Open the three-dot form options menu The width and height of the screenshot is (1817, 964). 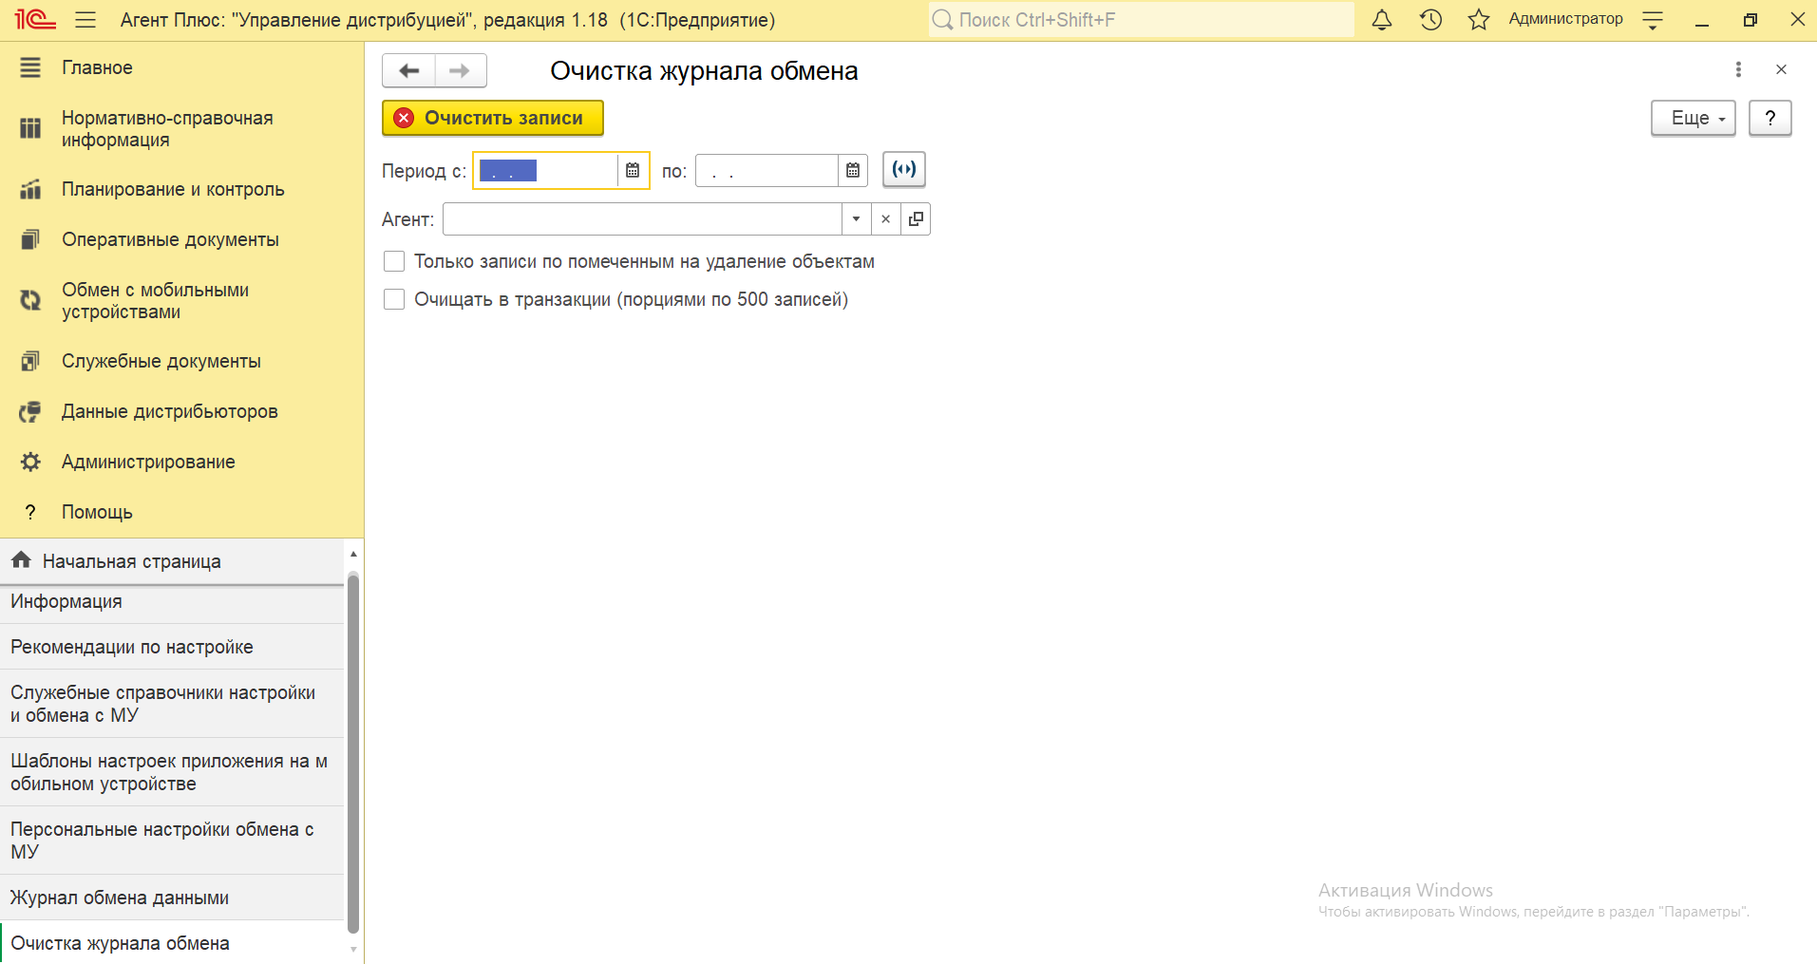1738,69
